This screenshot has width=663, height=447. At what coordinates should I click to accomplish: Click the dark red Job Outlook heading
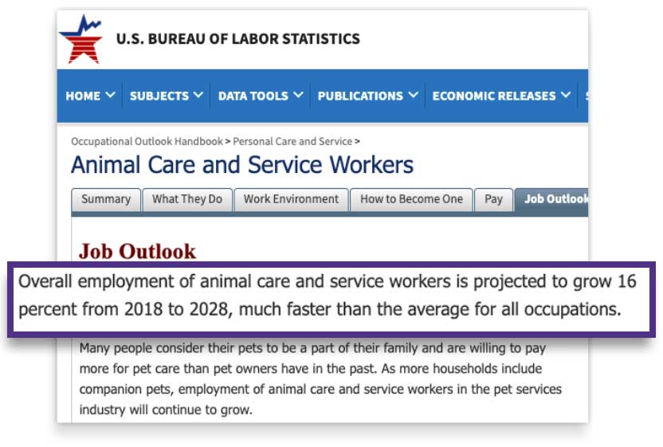(137, 251)
